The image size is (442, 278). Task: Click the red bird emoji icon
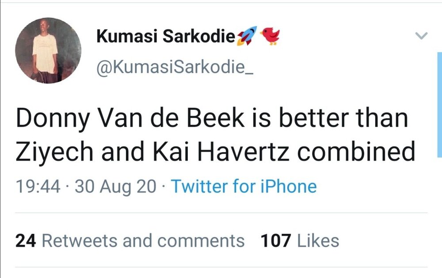point(270,36)
